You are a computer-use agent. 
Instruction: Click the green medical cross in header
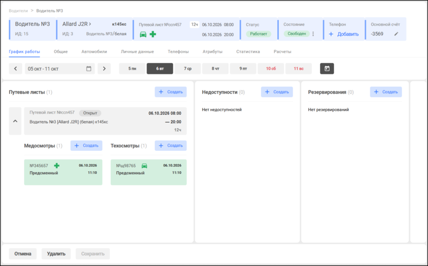153,34
